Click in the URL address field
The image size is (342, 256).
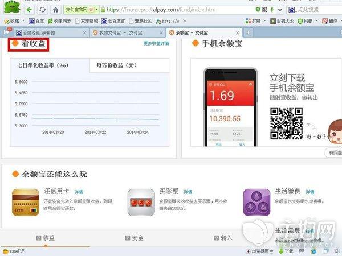pos(177,10)
